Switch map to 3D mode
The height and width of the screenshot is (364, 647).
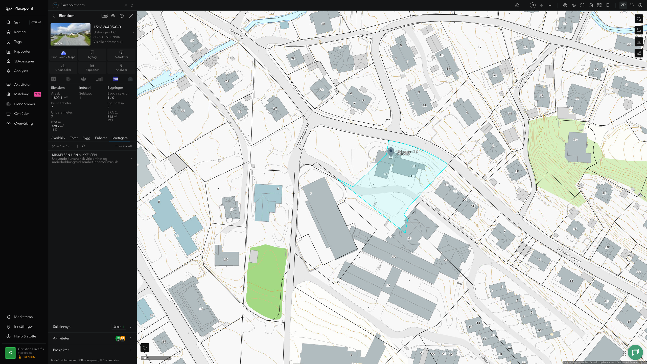pos(632,5)
